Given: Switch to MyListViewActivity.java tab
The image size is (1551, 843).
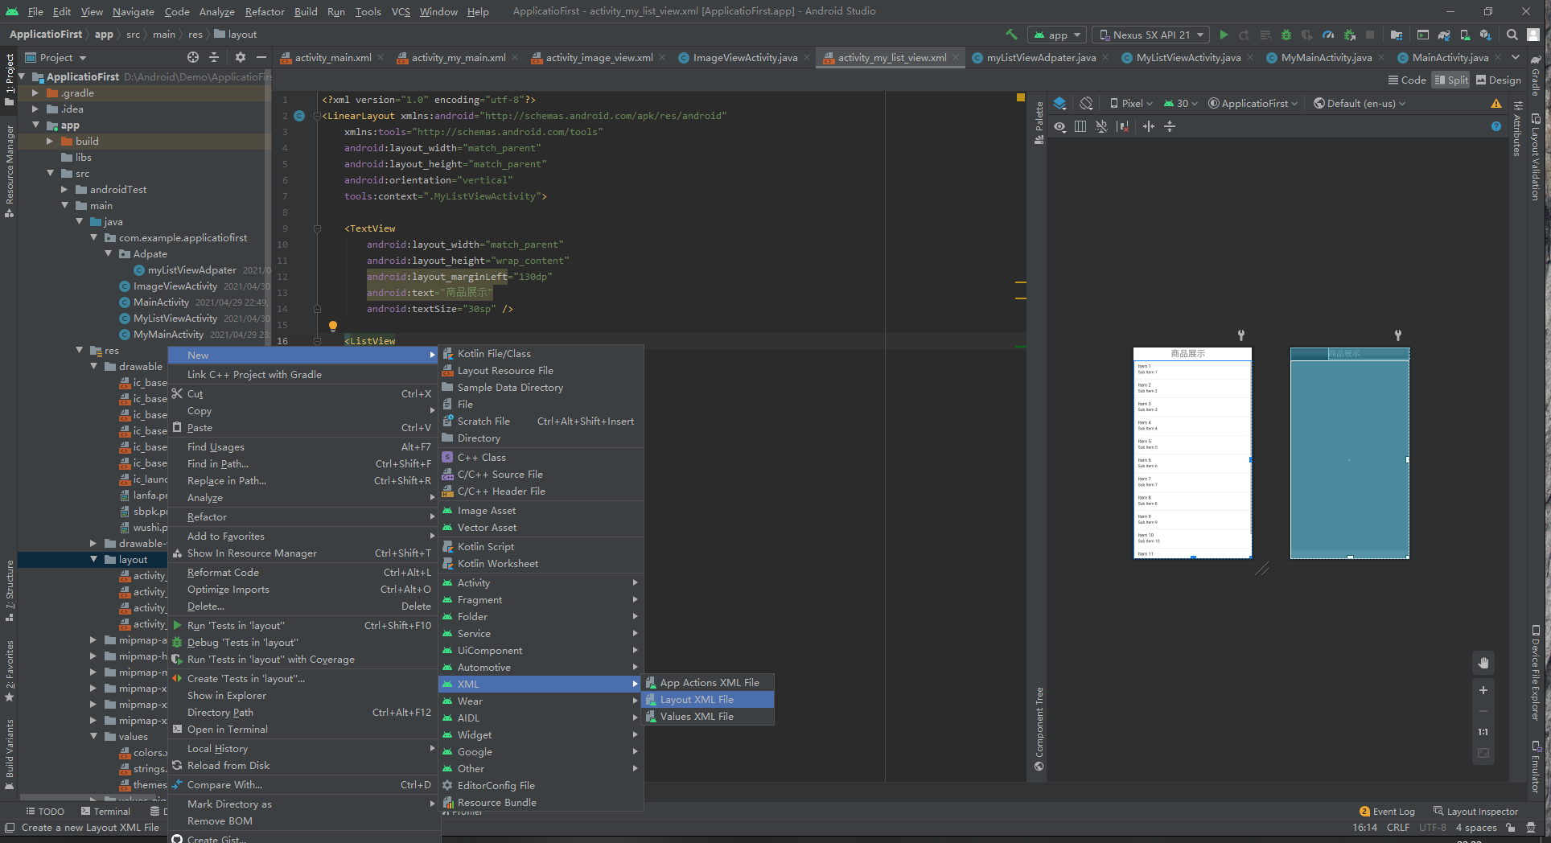Looking at the screenshot, I should [x=1187, y=57].
